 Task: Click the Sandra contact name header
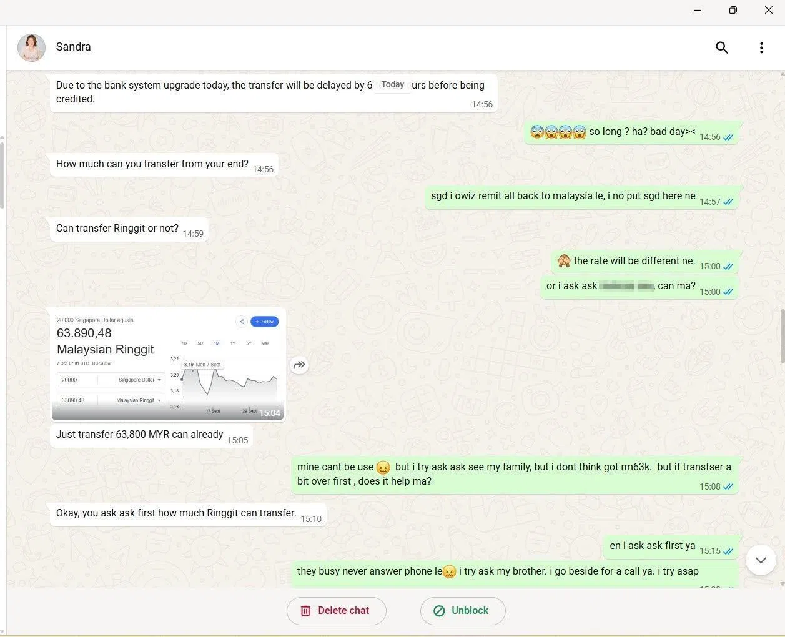point(73,47)
